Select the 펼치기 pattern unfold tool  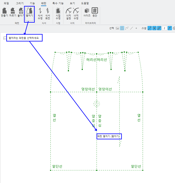29,14
